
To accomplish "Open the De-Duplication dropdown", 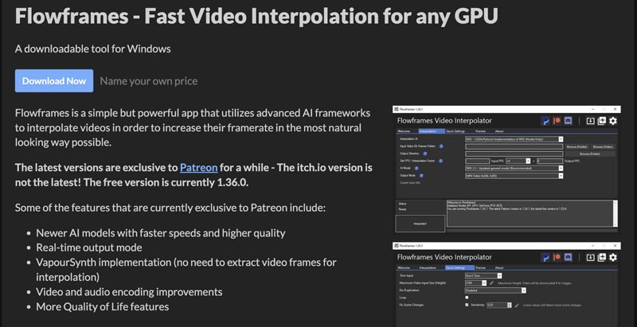I will pos(495,290).
